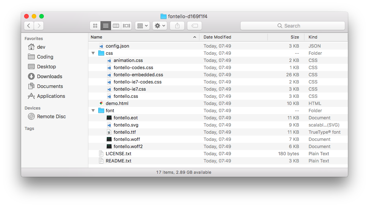Select the fontello-ie7-codes.css file icon
The image size is (369, 207).
click(x=109, y=82)
